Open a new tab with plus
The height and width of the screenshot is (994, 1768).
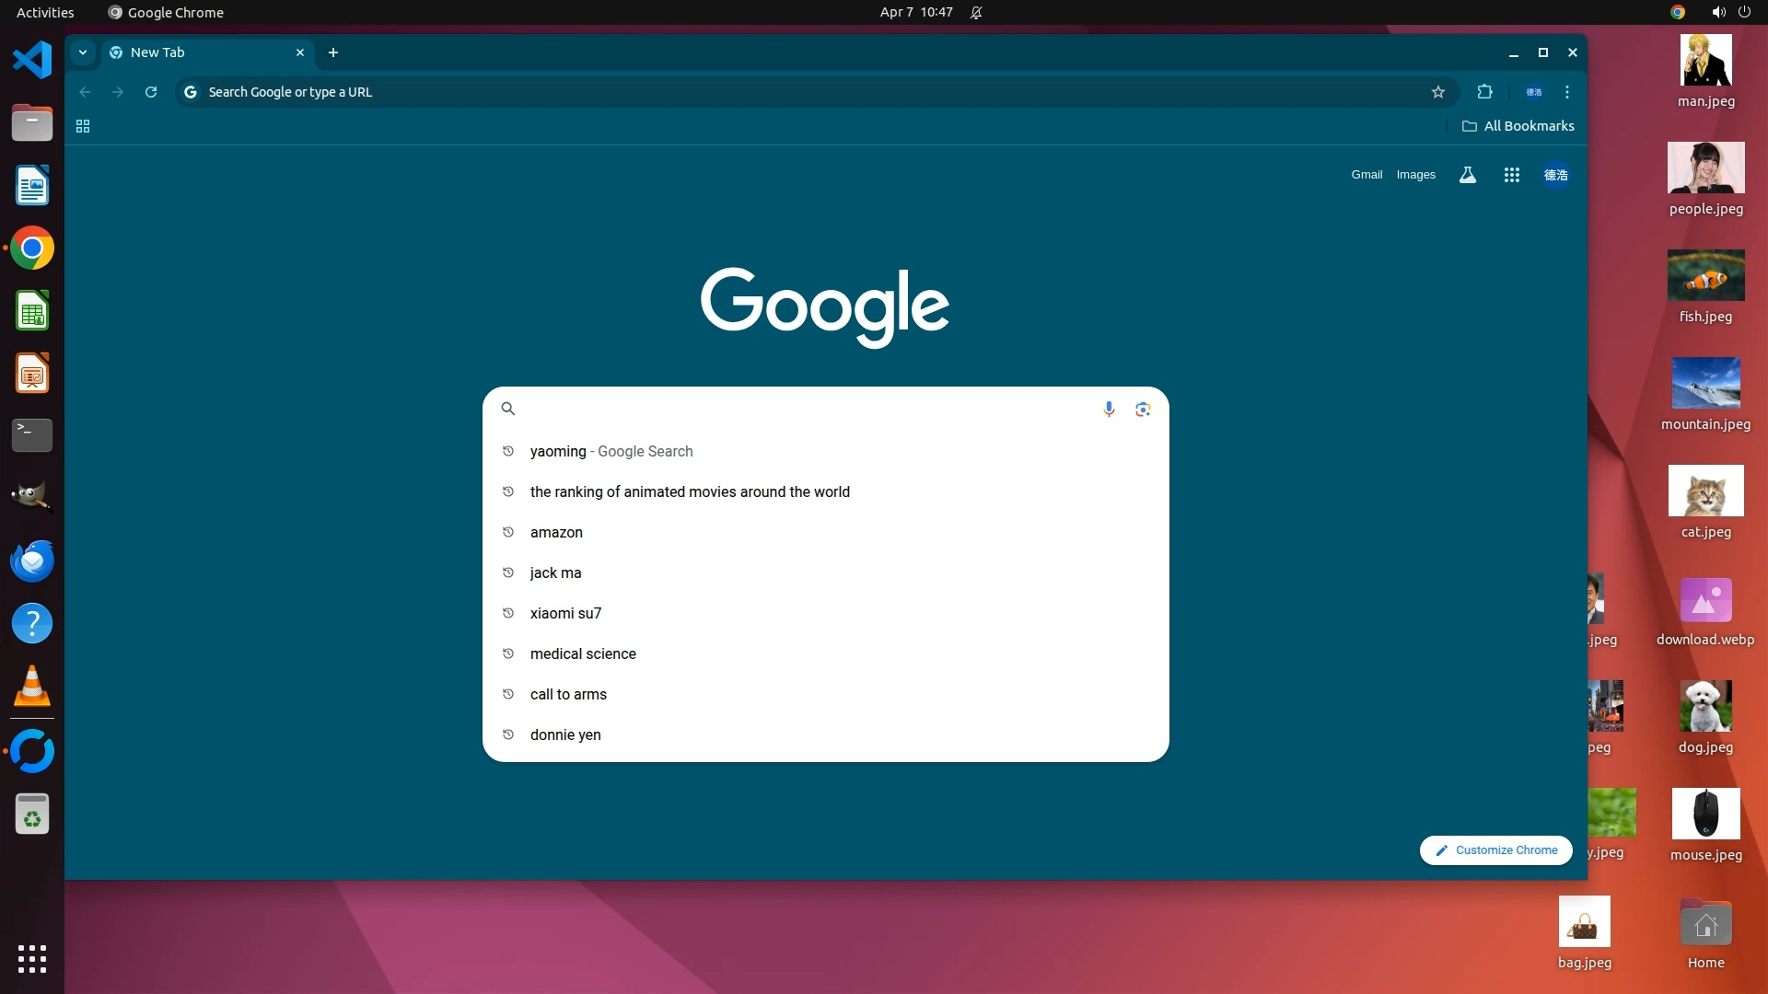pos(333,52)
